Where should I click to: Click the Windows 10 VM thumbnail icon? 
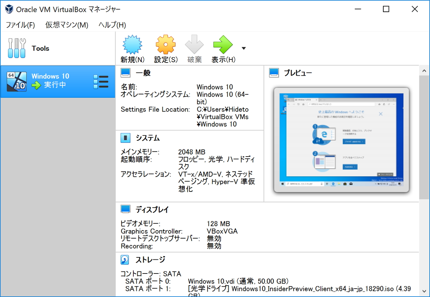16,81
